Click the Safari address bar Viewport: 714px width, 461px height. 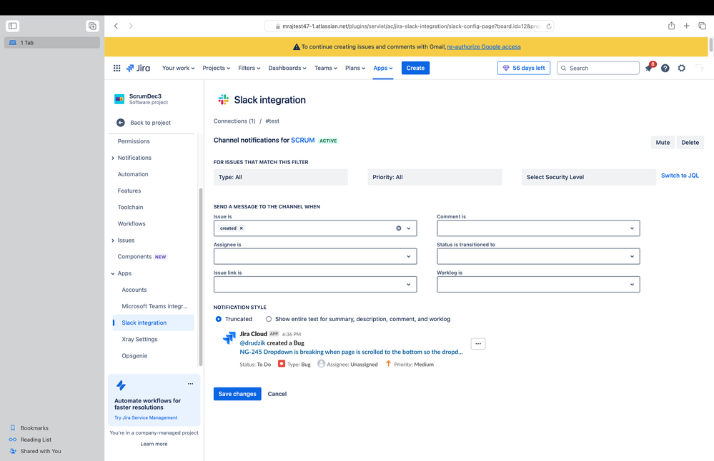click(x=409, y=26)
